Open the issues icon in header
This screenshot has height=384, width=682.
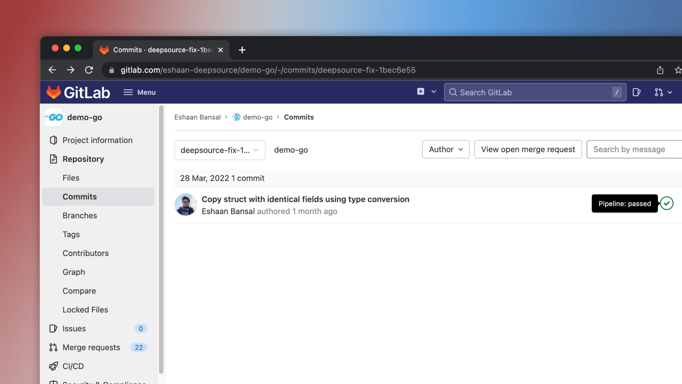point(637,92)
